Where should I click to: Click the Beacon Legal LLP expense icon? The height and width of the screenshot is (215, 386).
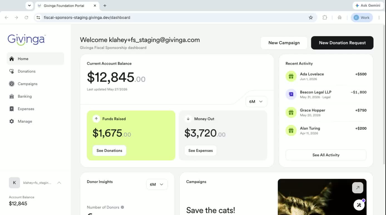[291, 94]
